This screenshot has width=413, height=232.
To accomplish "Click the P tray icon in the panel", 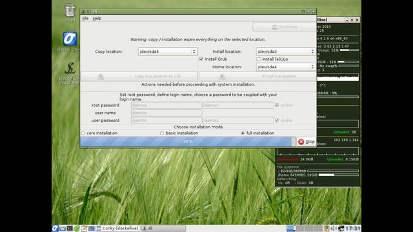I will click(327, 228).
